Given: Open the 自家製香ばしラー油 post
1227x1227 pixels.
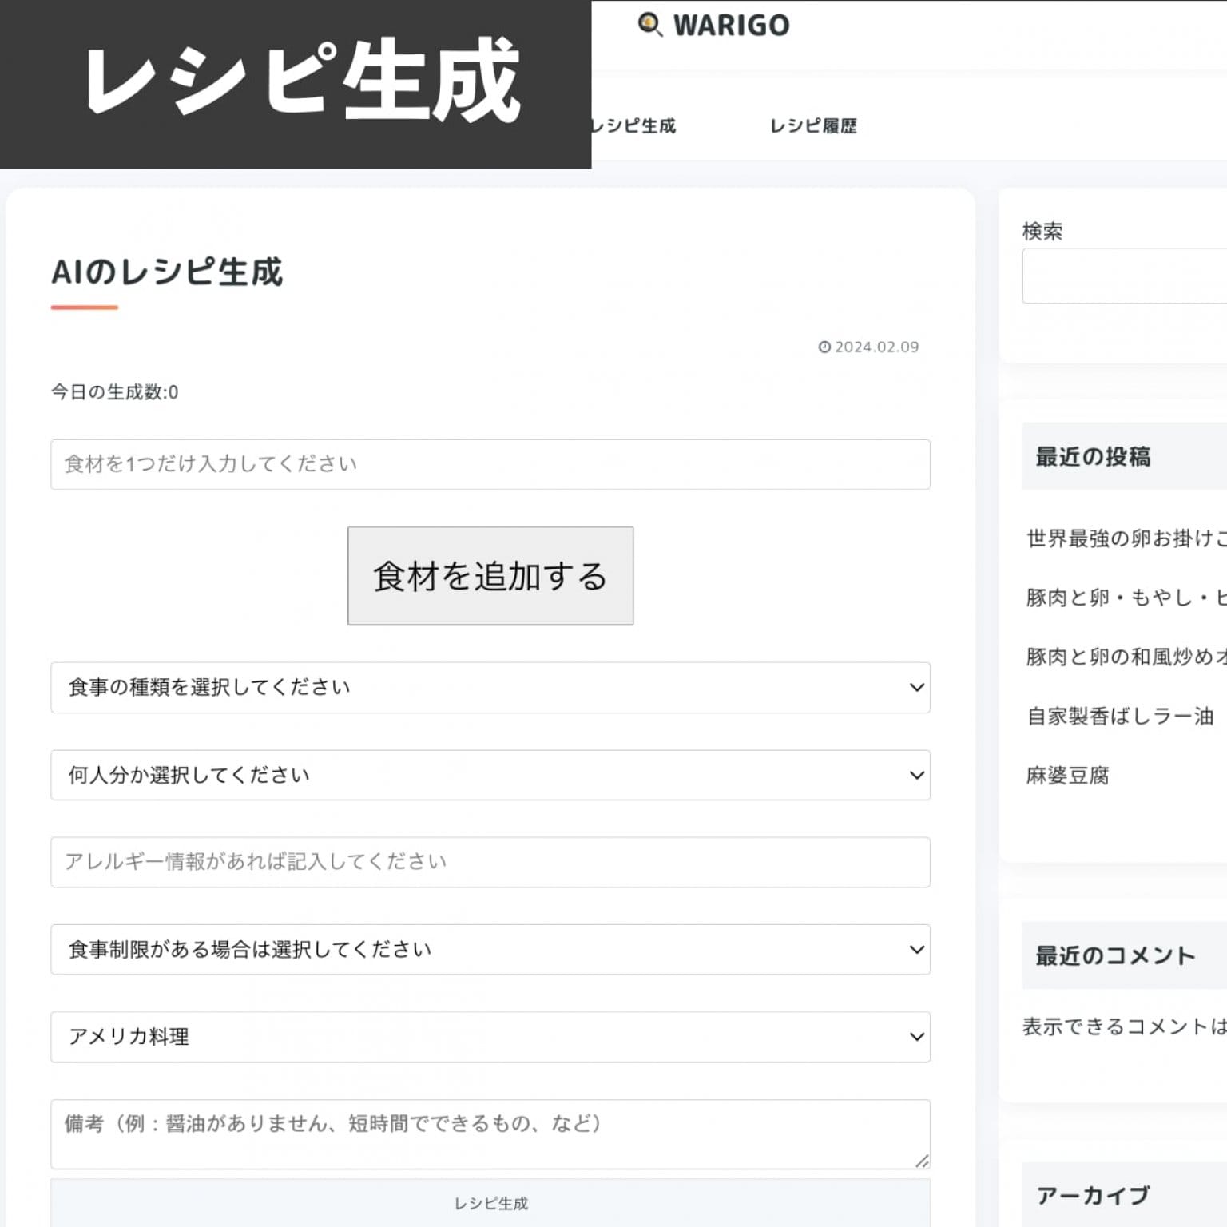Looking at the screenshot, I should coord(1120,716).
